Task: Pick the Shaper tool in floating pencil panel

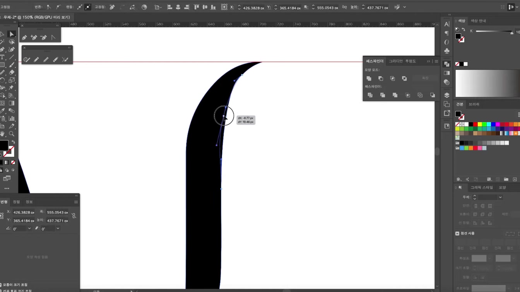Action: (27, 59)
